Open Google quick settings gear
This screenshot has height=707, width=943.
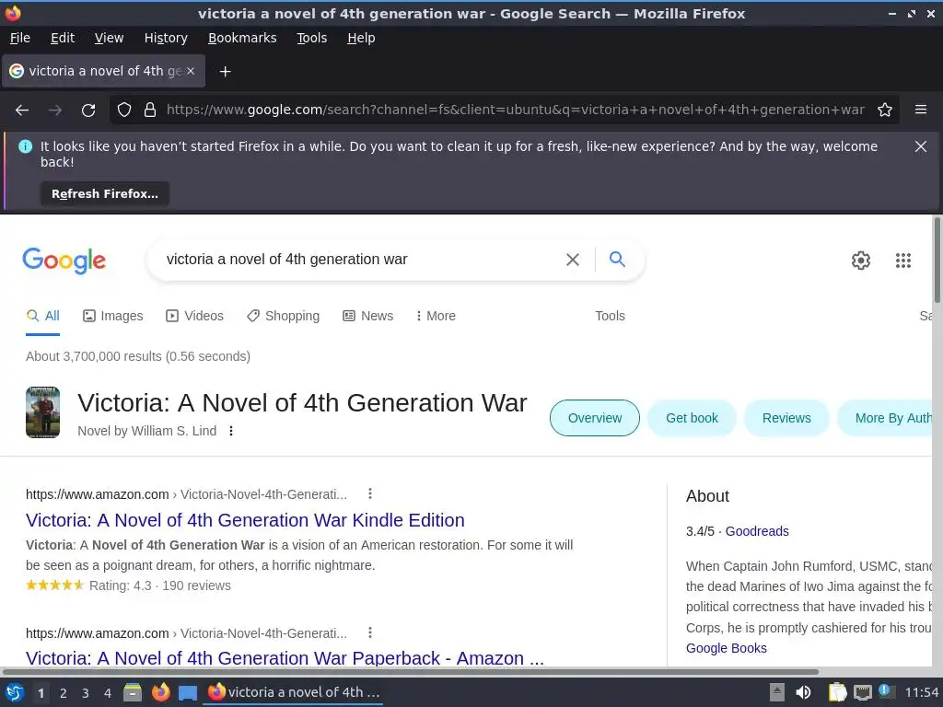tap(861, 261)
